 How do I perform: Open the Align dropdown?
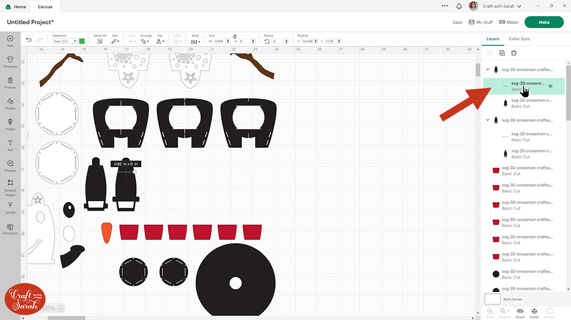pos(132,39)
